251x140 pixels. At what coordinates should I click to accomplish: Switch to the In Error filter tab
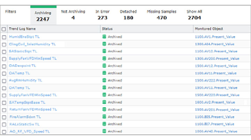tap(102, 15)
